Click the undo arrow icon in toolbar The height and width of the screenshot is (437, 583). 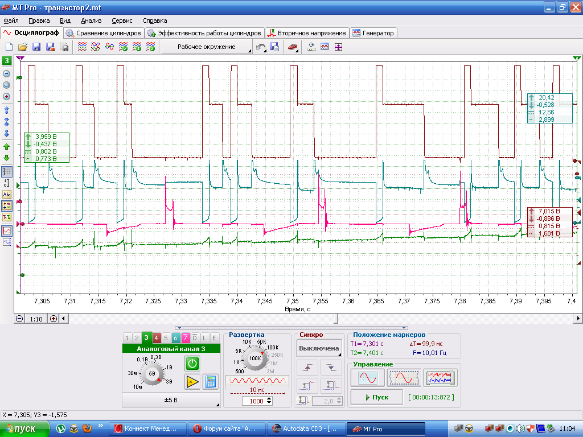click(261, 47)
